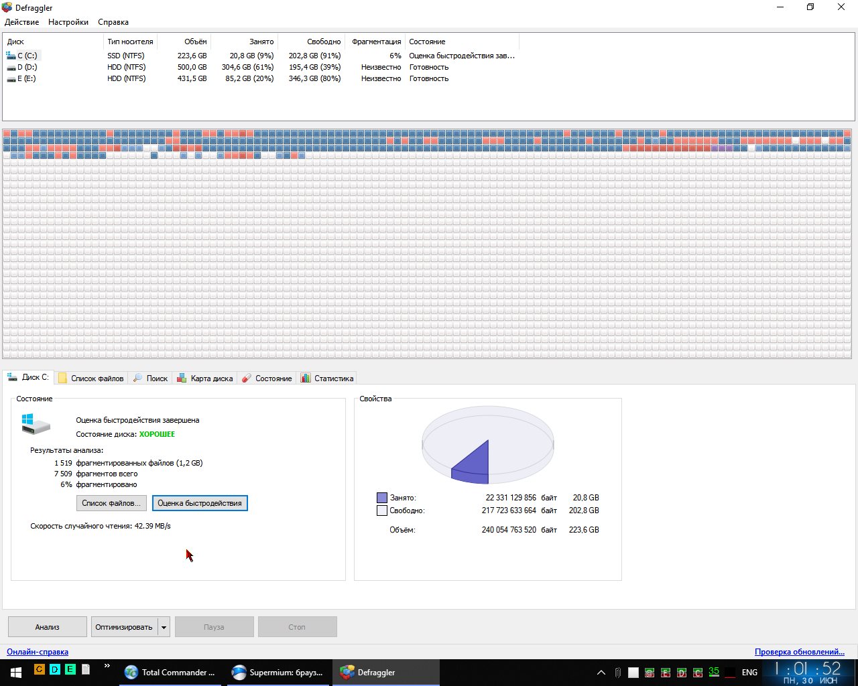Image resolution: width=858 pixels, height=686 pixels.
Task: Expand the Оптимизировать dropdown arrow
Action: (x=164, y=627)
